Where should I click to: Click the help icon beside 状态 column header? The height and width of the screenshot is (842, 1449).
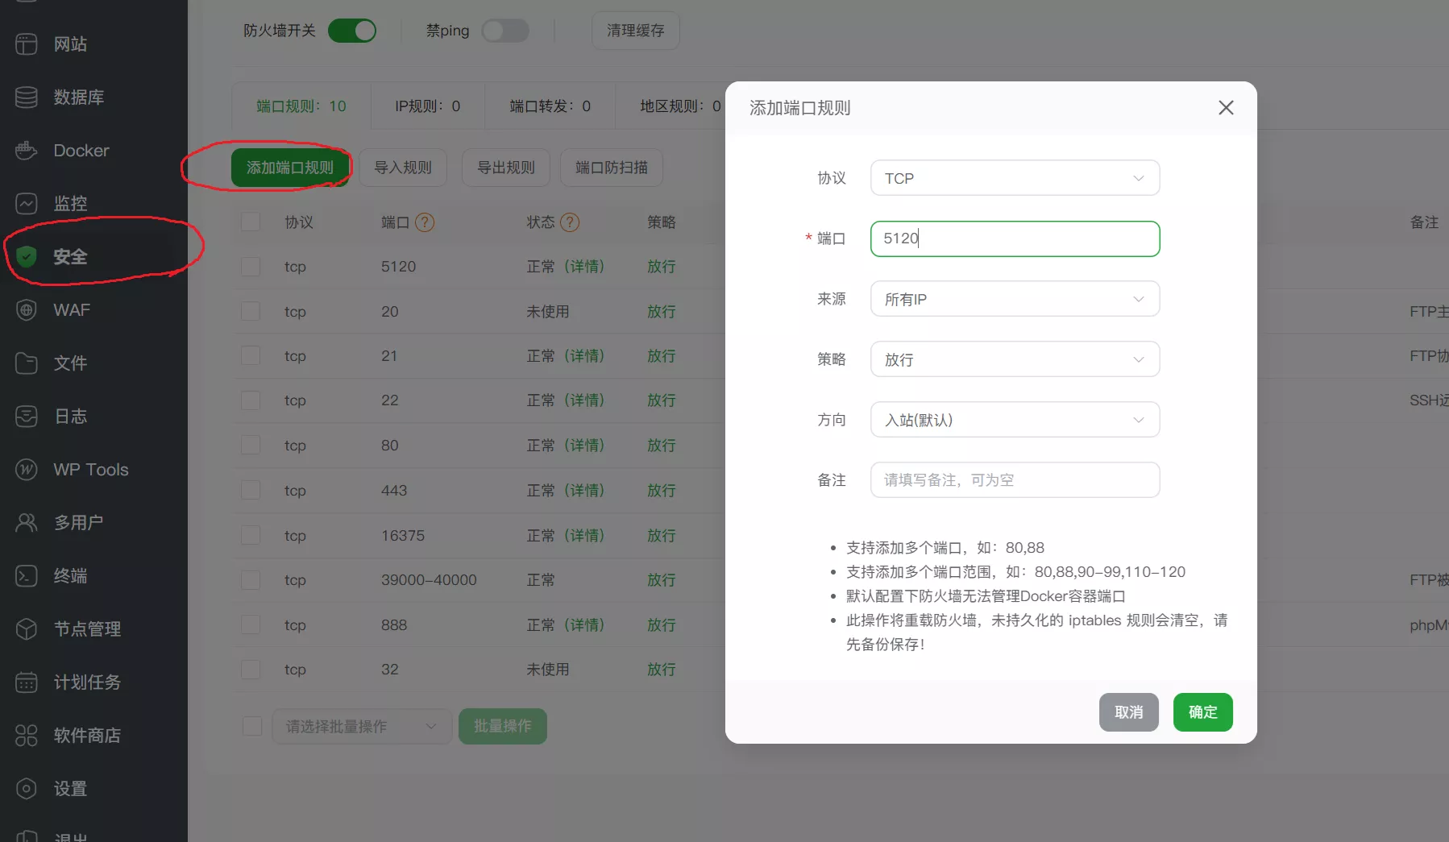tap(570, 222)
